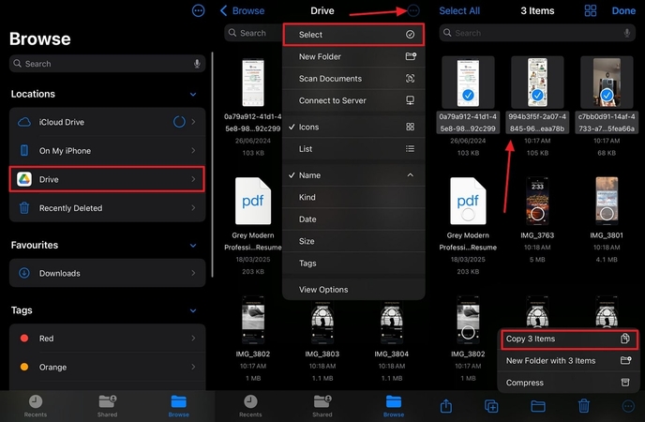Tap the Duplicate icon in bottom toolbar
The image size is (645, 422).
point(491,406)
